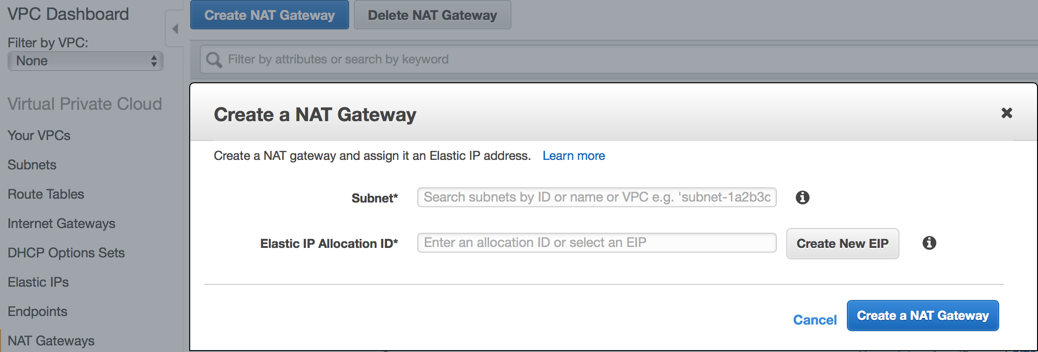Close the Create a NAT Gateway dialog
The height and width of the screenshot is (352, 1038).
pyautogui.click(x=1007, y=113)
